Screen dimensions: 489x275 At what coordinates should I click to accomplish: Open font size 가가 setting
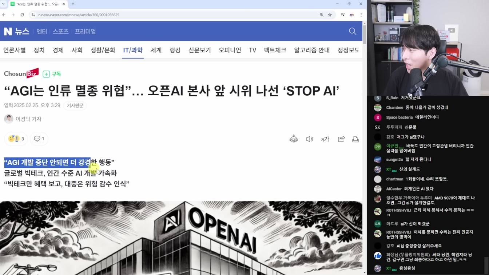(325, 139)
